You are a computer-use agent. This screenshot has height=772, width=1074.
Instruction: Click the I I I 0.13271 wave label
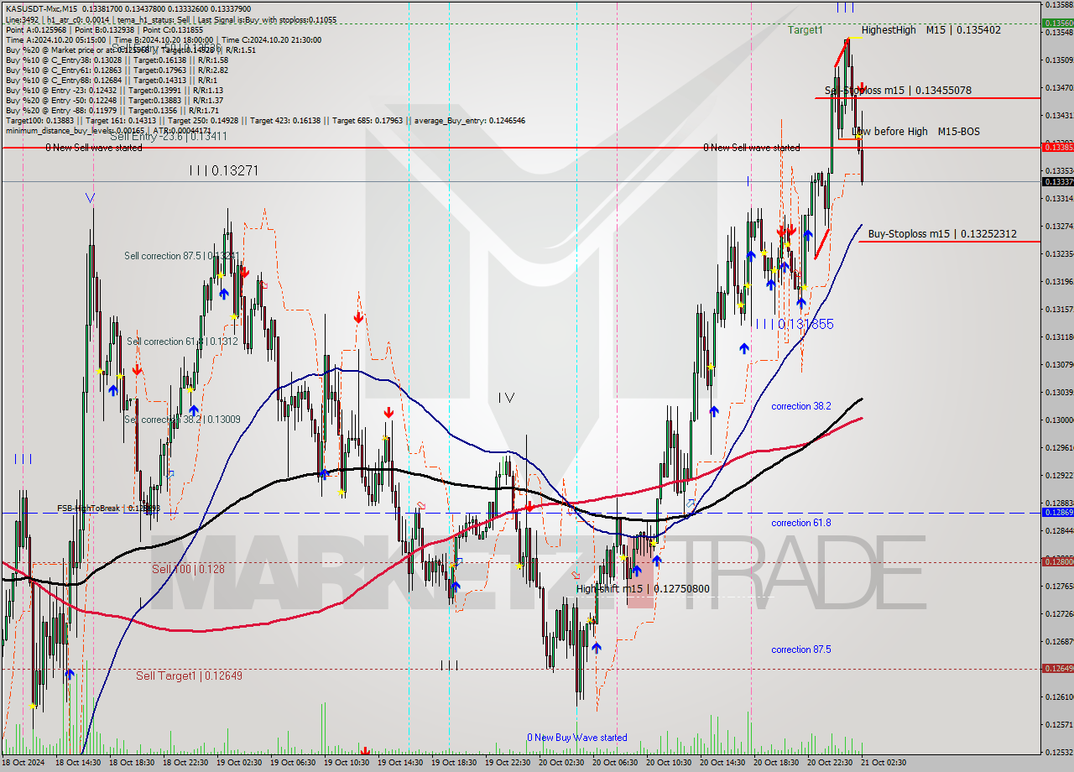pos(222,170)
